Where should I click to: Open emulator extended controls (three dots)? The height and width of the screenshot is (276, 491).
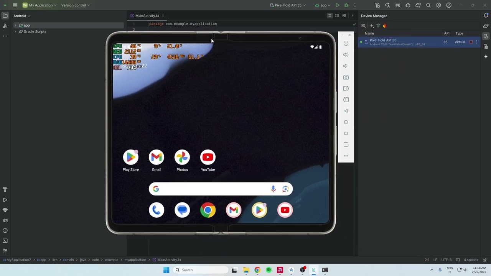(346, 156)
